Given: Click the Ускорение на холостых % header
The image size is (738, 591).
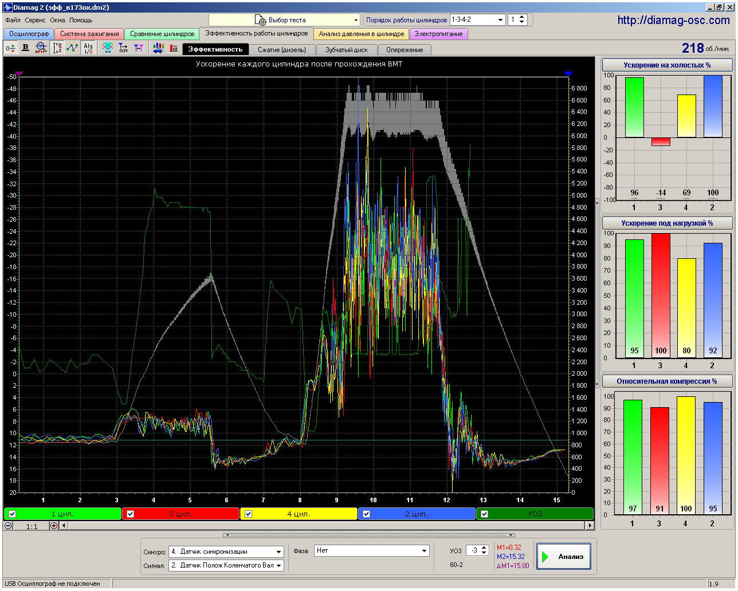Looking at the screenshot, I should click(667, 65).
